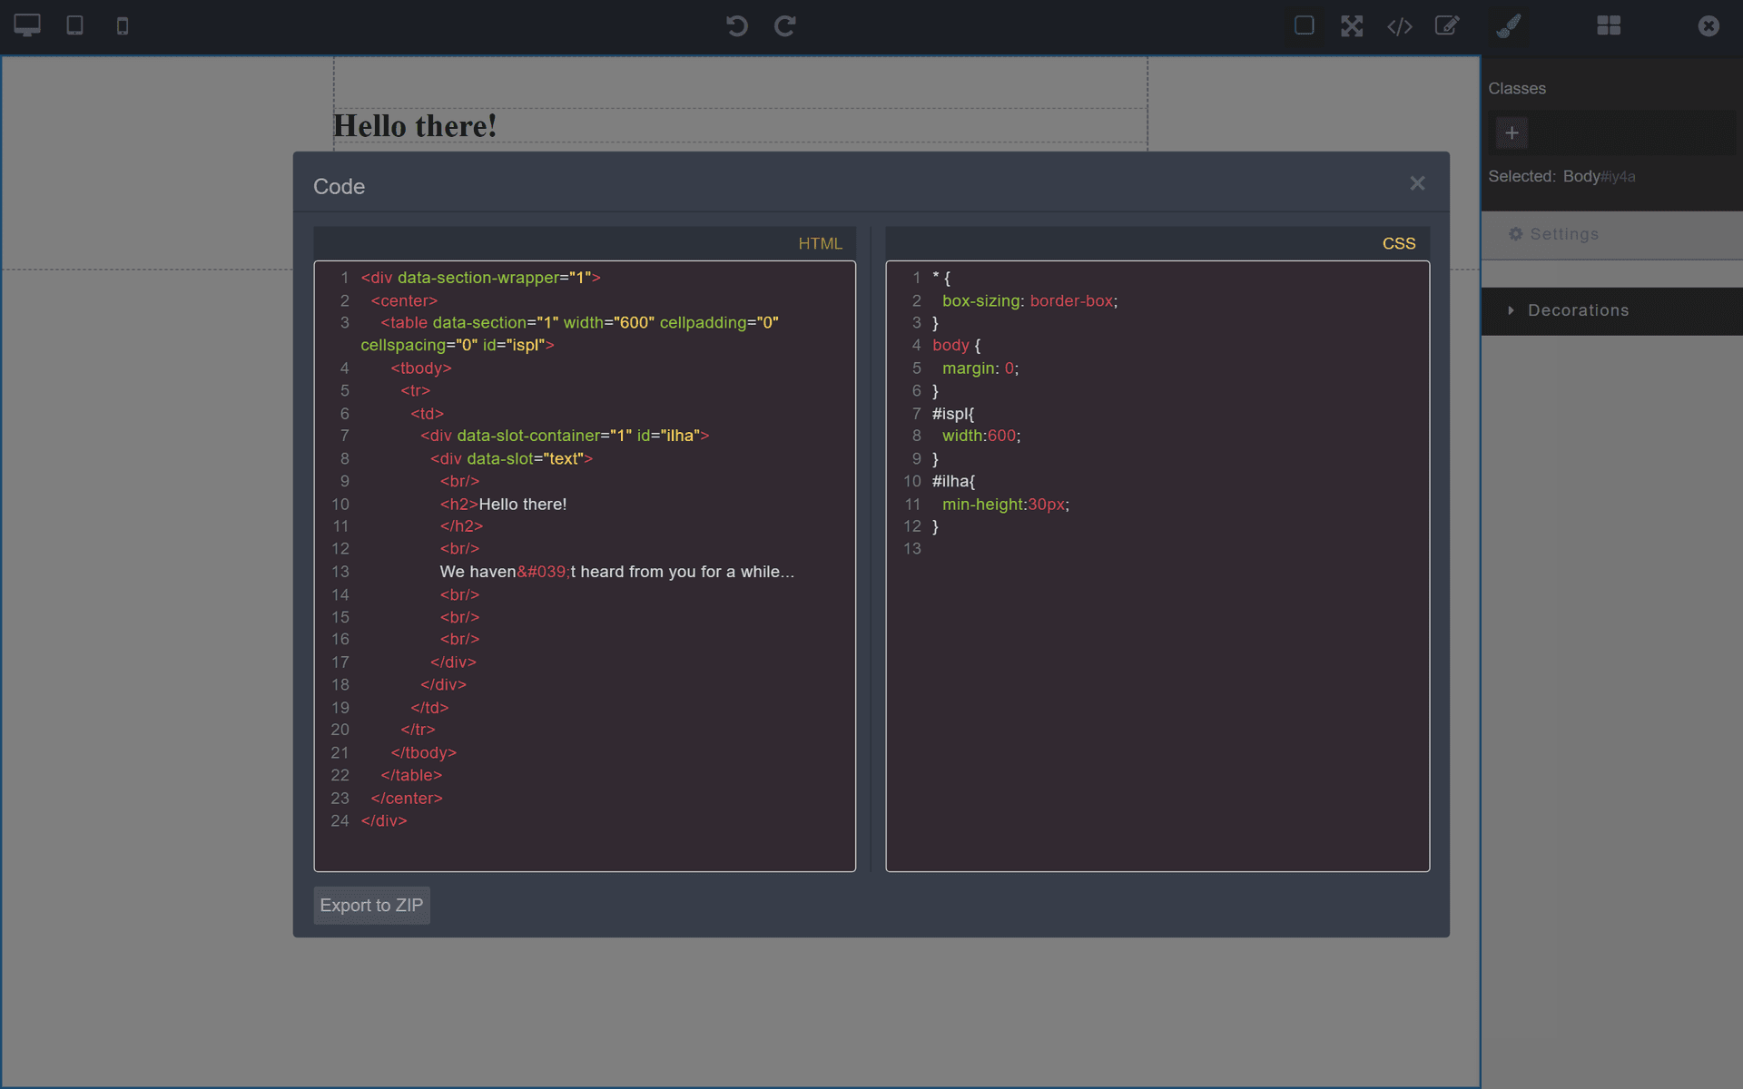The image size is (1743, 1089).
Task: Enter fullscreen editing mode
Action: [x=1352, y=26]
